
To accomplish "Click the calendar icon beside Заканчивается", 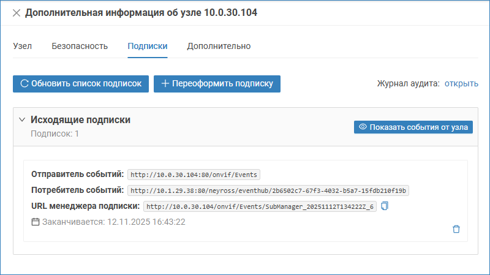I will pos(36,222).
